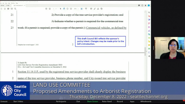The width and height of the screenshot is (185, 104).
Task: Click the rightmost toolbar share icon
Action: click(x=101, y=9)
